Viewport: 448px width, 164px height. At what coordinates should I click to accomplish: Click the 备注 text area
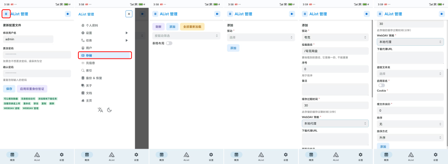tap(335, 89)
